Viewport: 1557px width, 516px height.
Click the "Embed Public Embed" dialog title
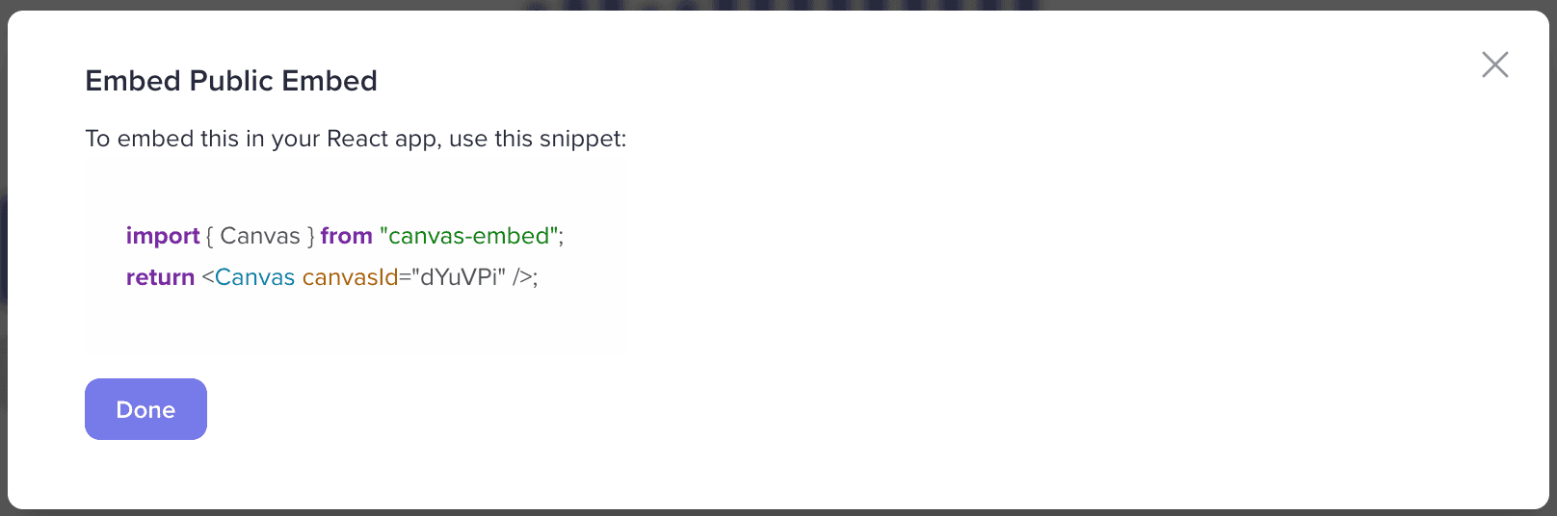231,81
